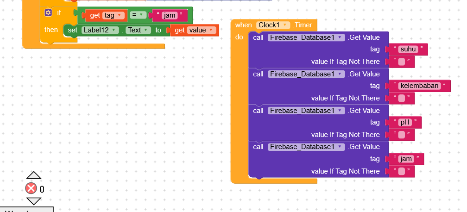
Task: Select the set Label12.Text block
Action: pos(72,30)
